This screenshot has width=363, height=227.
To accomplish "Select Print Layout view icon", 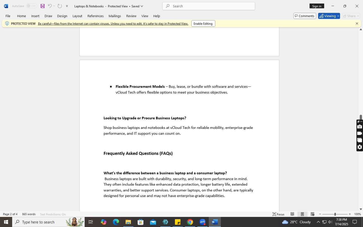I will [x=302, y=214].
